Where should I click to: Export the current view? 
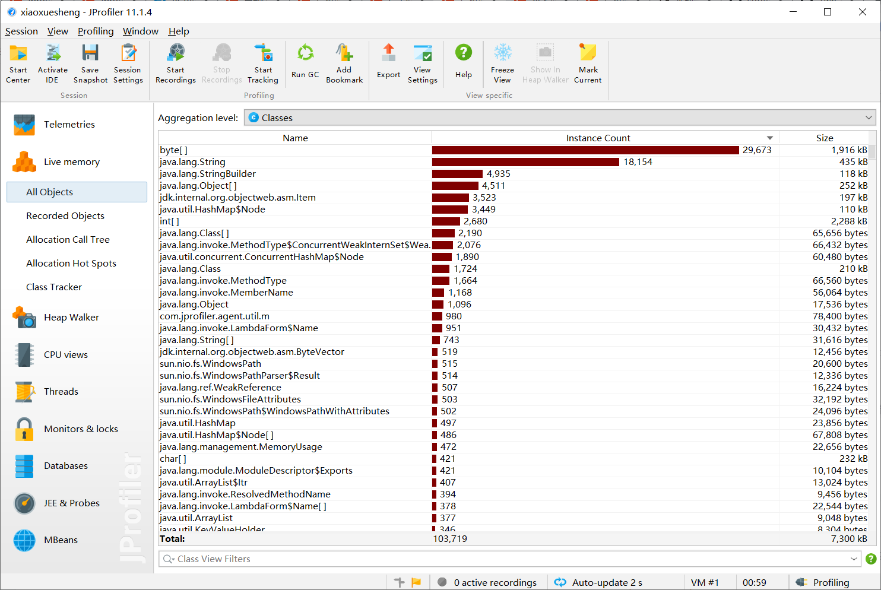(x=389, y=61)
